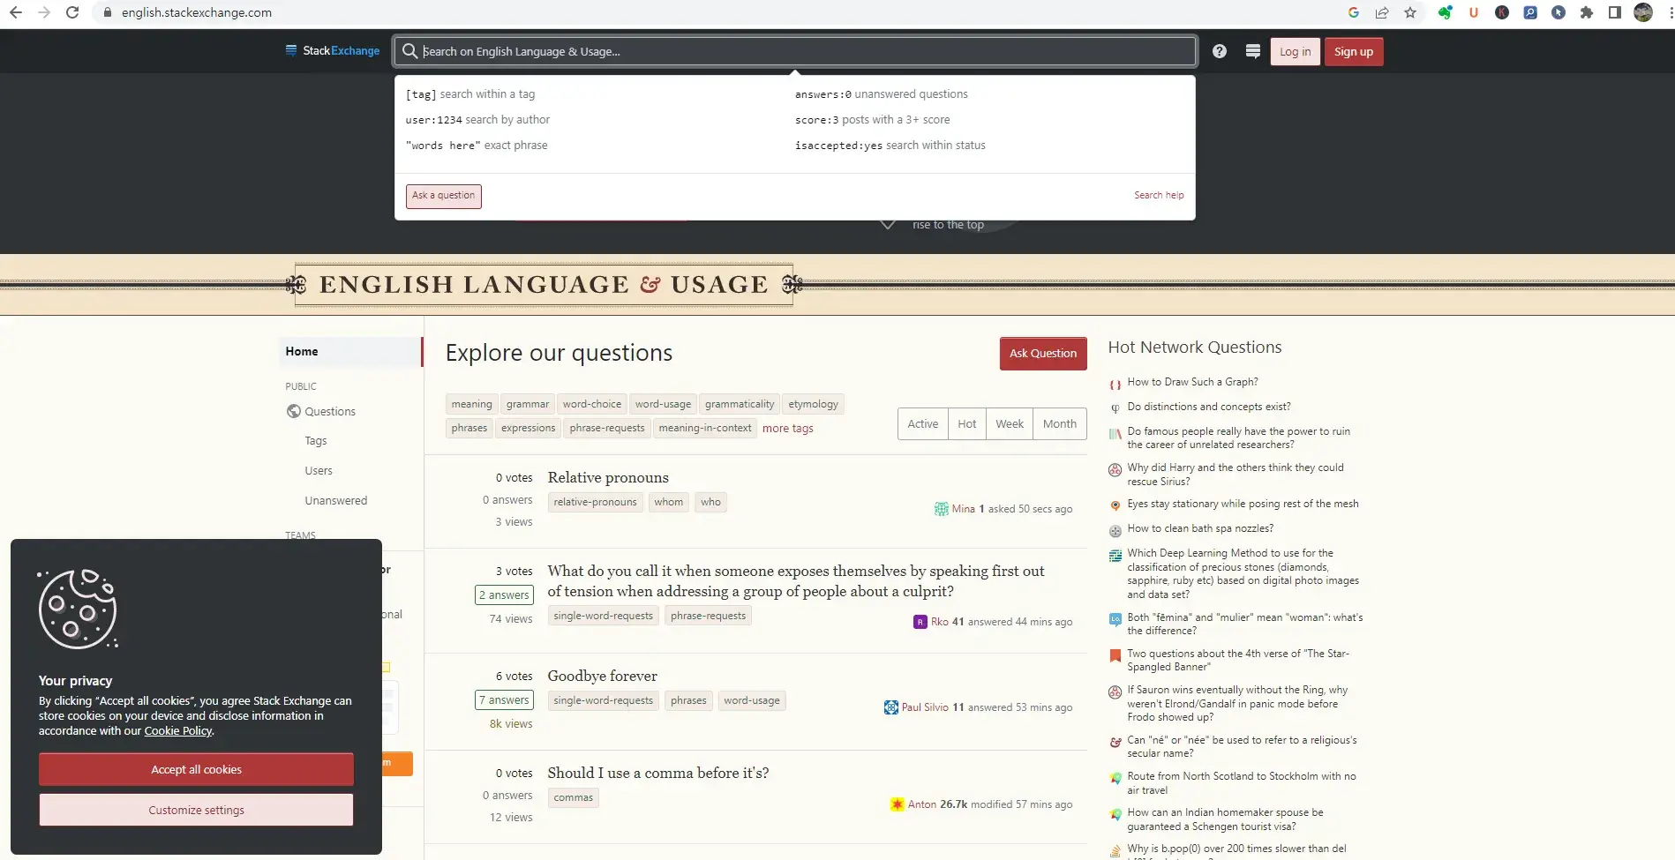Open 'Do distinctions and concepts exist?' hot question
Image resolution: width=1675 pixels, height=860 pixels.
click(1209, 407)
